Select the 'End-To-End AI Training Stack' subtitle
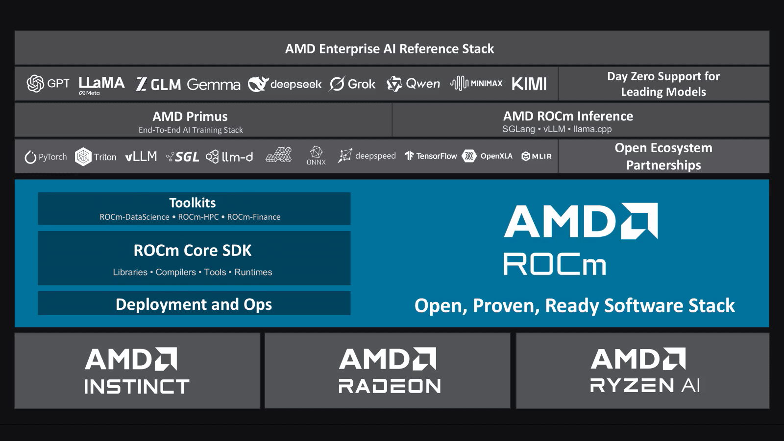The width and height of the screenshot is (784, 441). [x=191, y=130]
